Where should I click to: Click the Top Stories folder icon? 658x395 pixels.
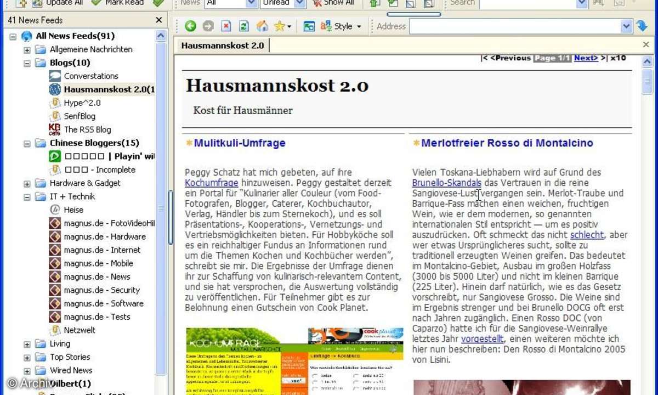click(x=41, y=357)
